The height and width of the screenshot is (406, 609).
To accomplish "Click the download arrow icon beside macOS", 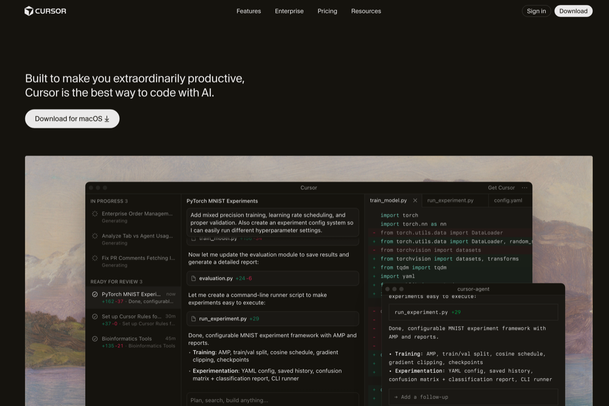I will (x=107, y=119).
